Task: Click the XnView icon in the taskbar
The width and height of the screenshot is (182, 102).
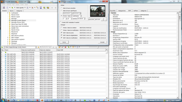Action: (x=42, y=100)
